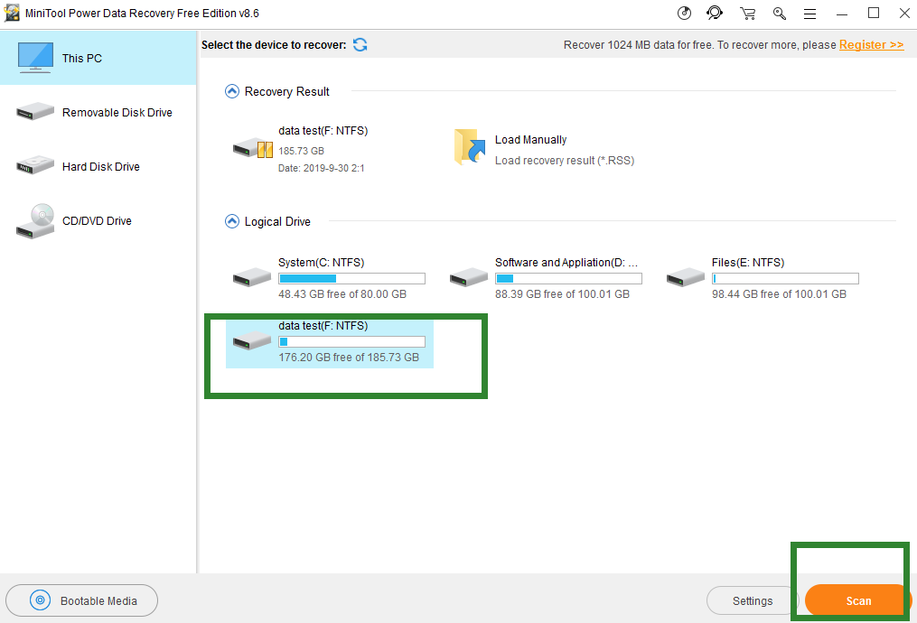Click the Bootable Media button

pos(82,600)
